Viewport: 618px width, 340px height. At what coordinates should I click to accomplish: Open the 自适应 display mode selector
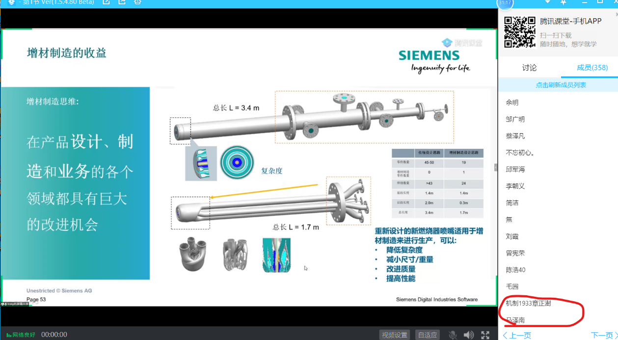[x=427, y=335]
